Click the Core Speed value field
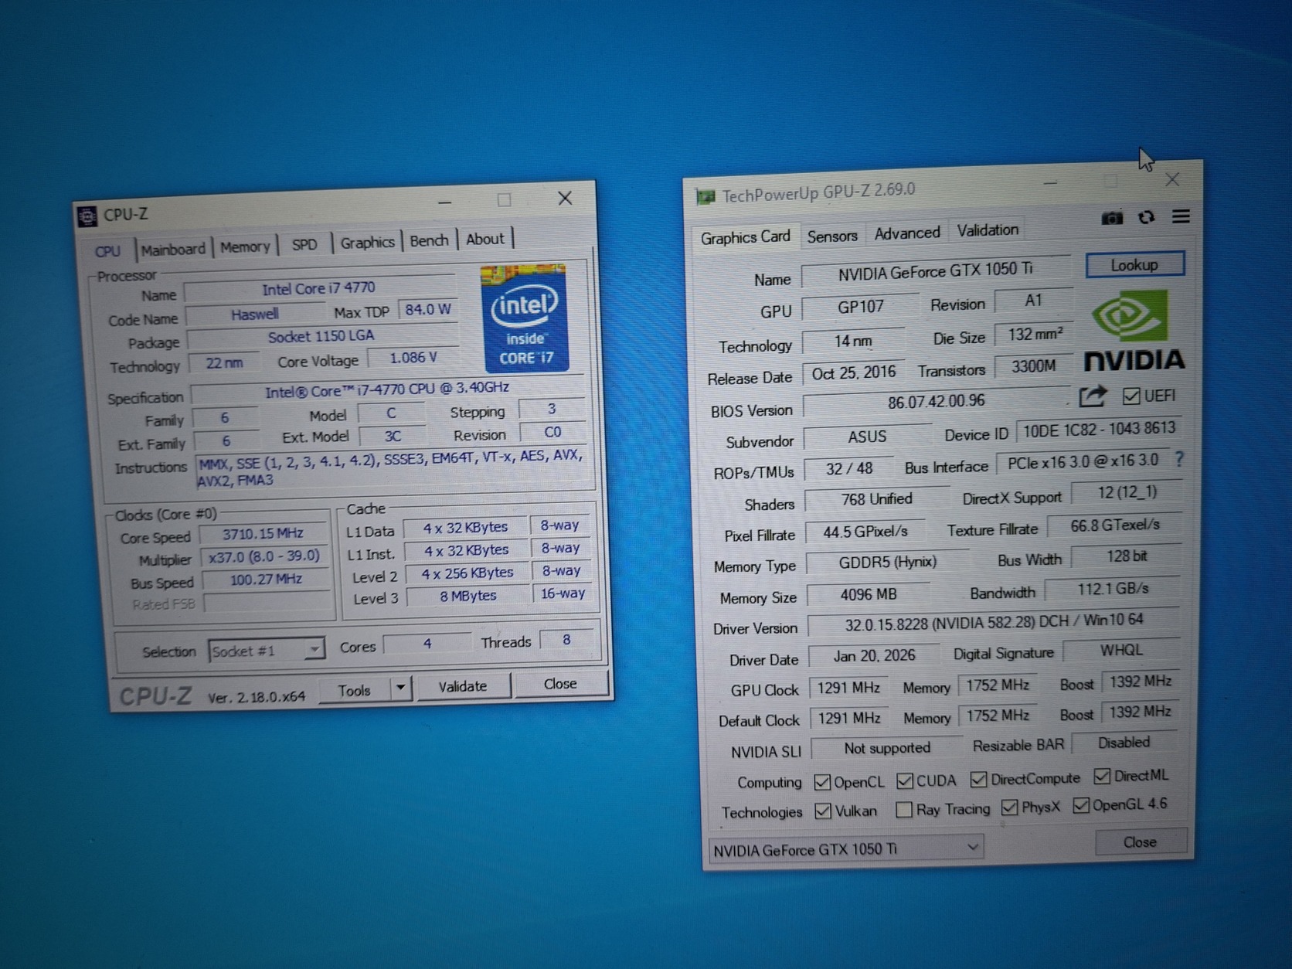The width and height of the screenshot is (1292, 969). click(263, 533)
